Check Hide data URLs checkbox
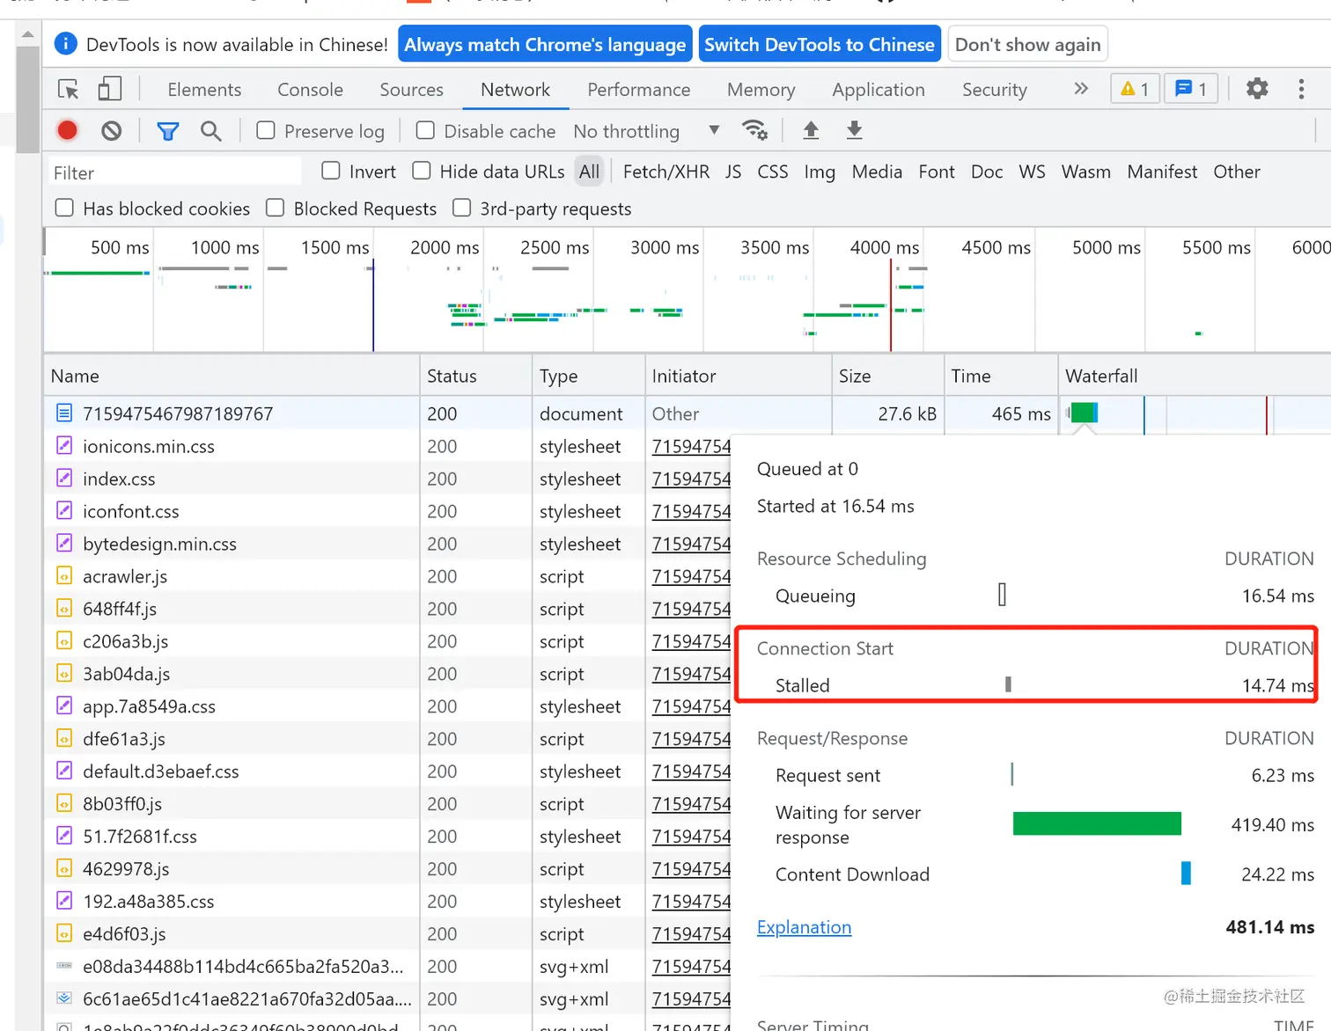 tap(422, 171)
